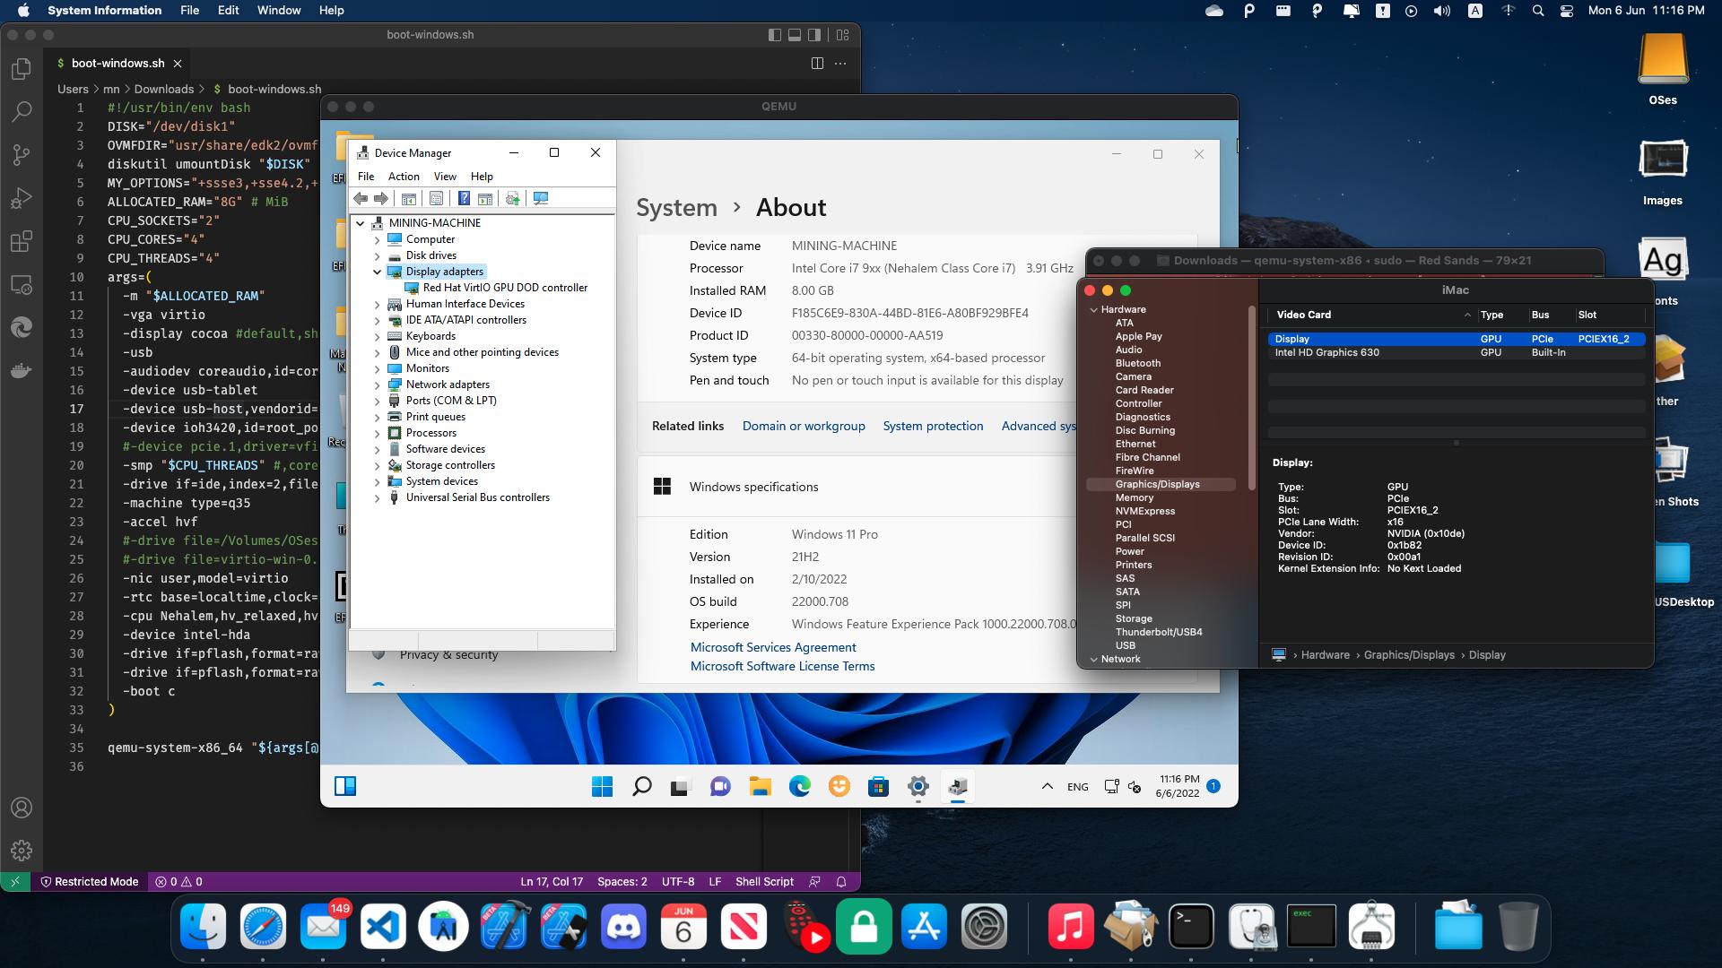Click Shell Script language mode in status bar

click(x=764, y=882)
